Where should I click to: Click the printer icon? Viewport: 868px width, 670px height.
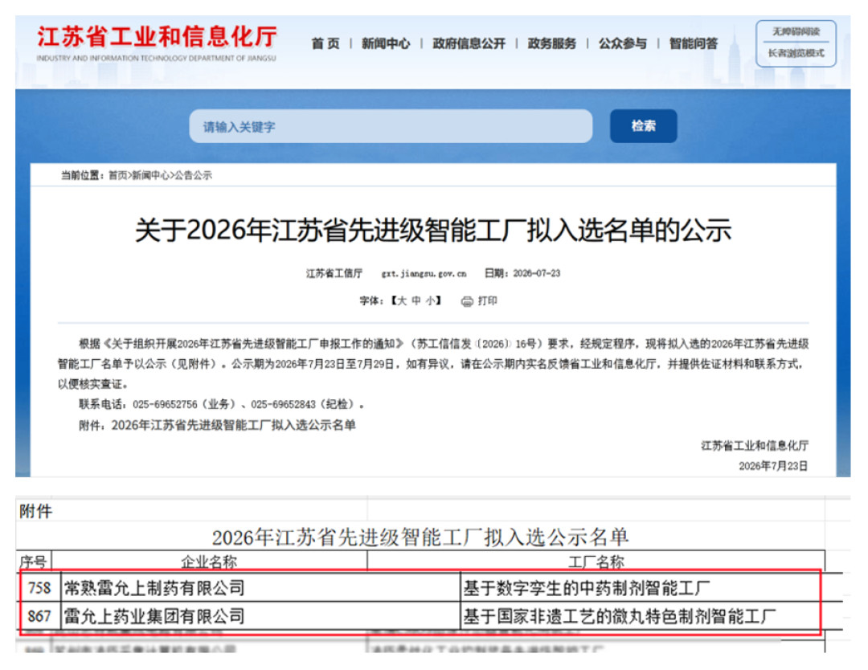click(x=467, y=301)
